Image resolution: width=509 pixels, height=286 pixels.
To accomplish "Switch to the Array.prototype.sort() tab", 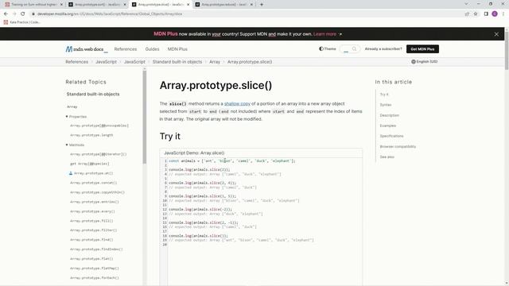I will pyautogui.click(x=96, y=5).
